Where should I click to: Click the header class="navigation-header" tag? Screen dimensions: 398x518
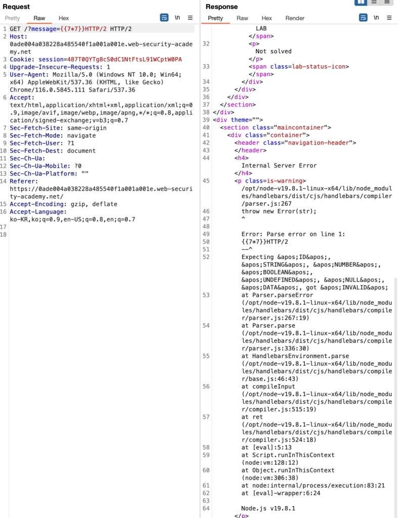tap(295, 143)
